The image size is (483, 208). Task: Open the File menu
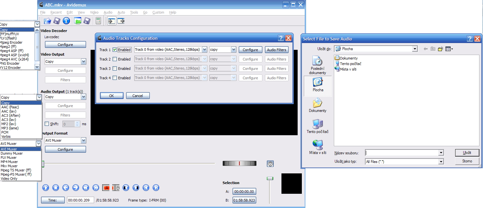(x=43, y=12)
